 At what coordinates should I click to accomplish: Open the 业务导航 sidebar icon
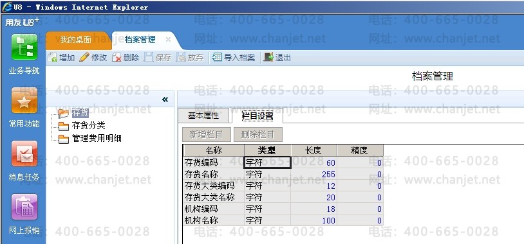pos(24,47)
